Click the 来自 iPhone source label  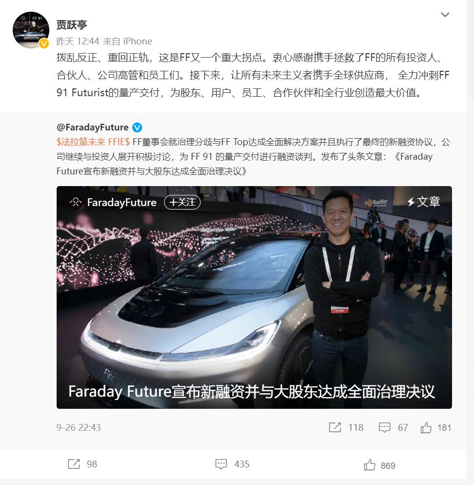click(127, 41)
